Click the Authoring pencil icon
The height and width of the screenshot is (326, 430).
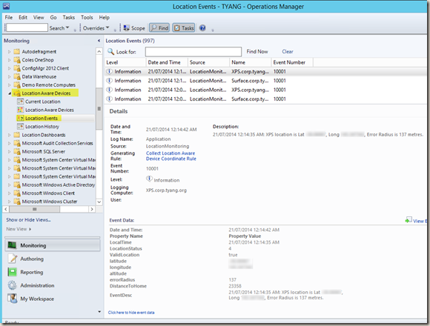tap(13, 259)
